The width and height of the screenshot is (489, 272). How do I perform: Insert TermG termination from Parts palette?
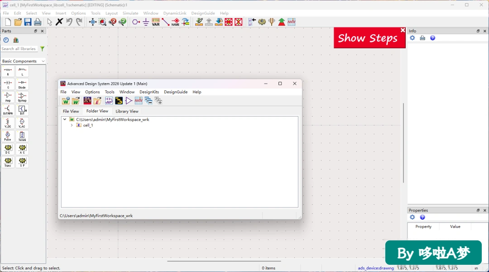coord(22,136)
